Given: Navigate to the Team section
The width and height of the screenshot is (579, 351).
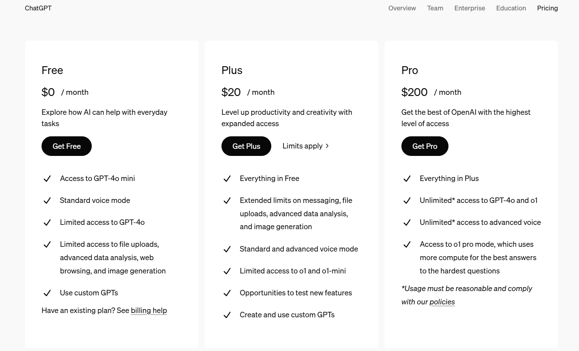Looking at the screenshot, I should coord(435,8).
